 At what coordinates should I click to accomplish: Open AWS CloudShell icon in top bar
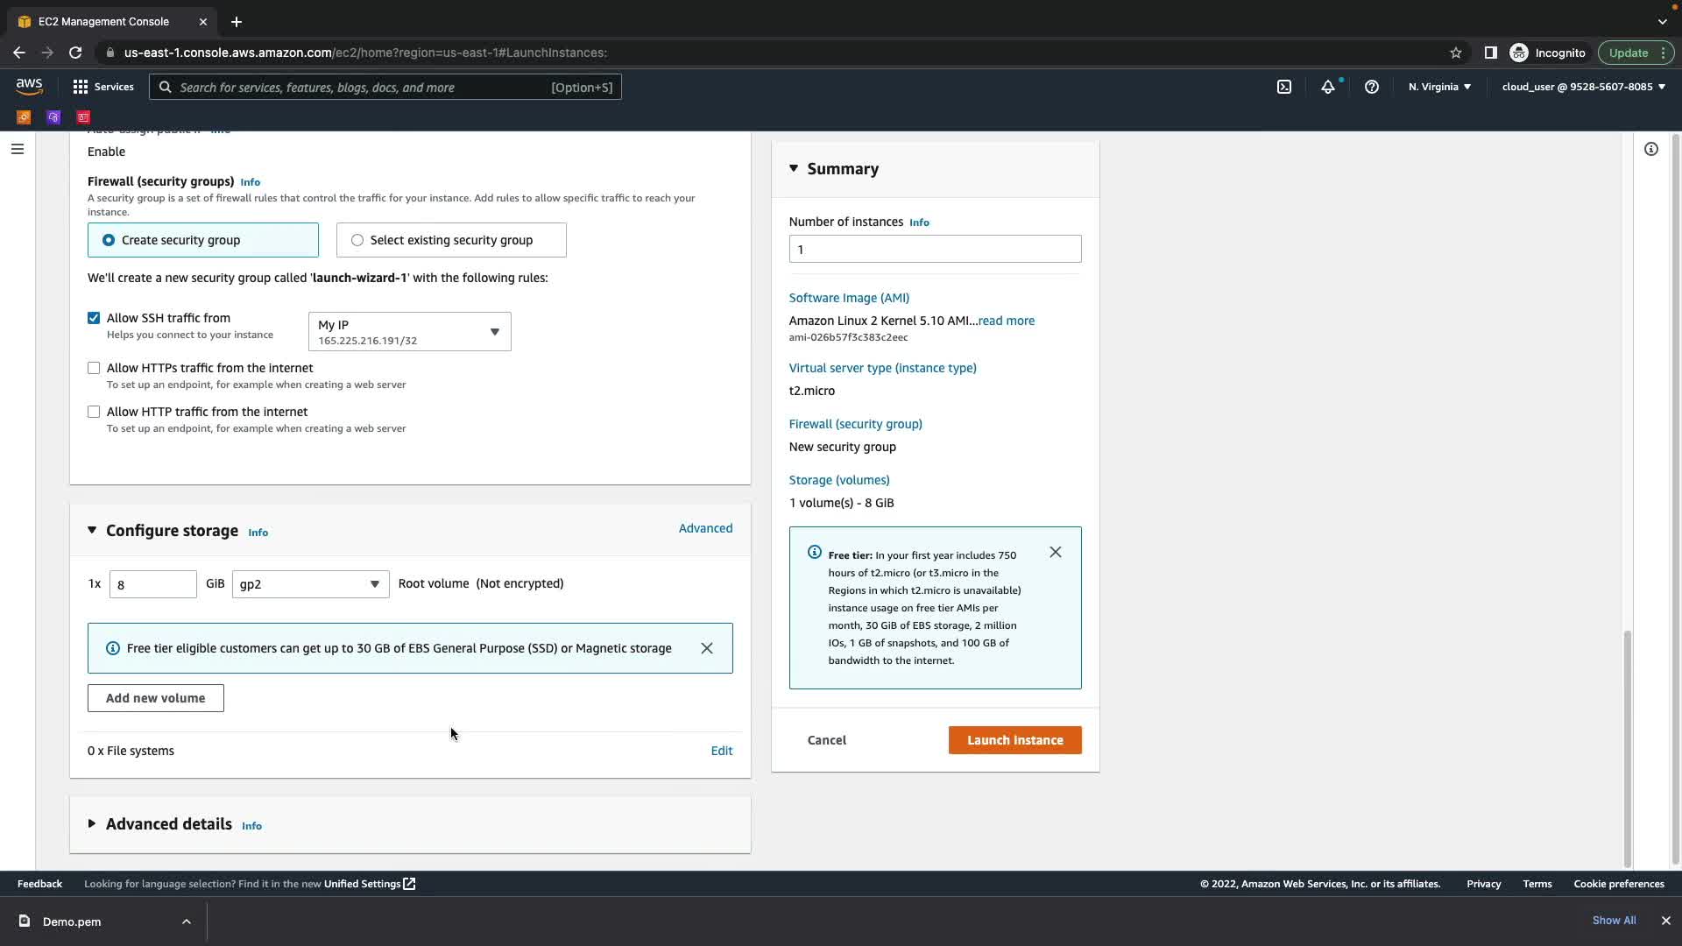click(x=1283, y=87)
